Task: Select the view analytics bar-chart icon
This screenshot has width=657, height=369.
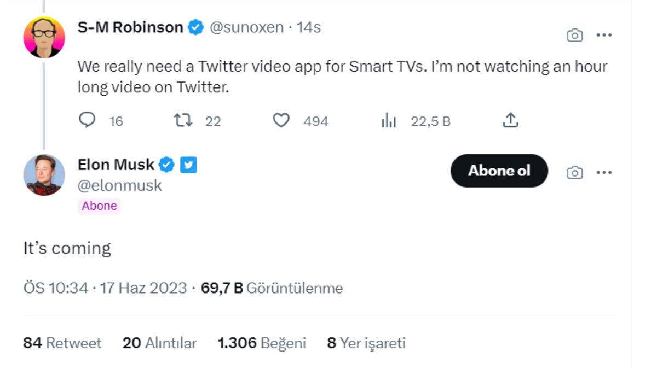Action: (x=389, y=120)
